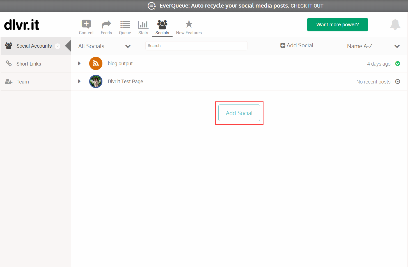The height and width of the screenshot is (267, 408).
Task: Click the EverQueue recycle icon in banner
Action: click(152, 6)
